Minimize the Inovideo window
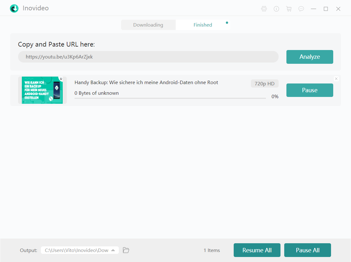The height and width of the screenshot is (262, 351). [x=313, y=9]
